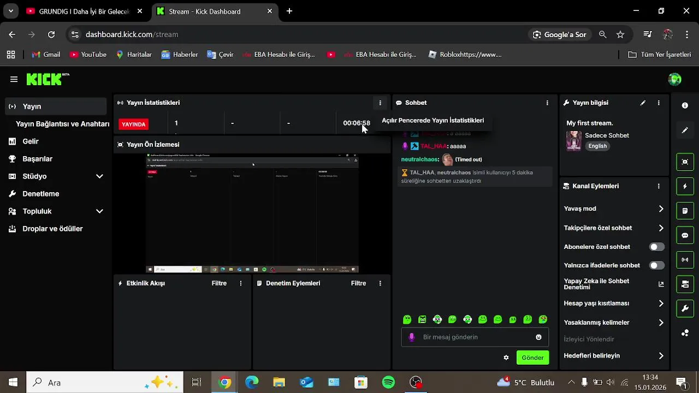Open the profile avatar in Kick header

point(674,79)
